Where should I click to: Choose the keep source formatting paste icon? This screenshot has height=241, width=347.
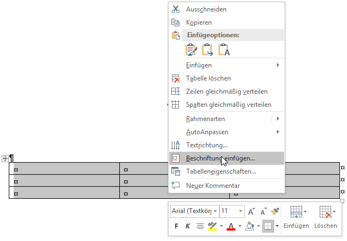(x=192, y=50)
